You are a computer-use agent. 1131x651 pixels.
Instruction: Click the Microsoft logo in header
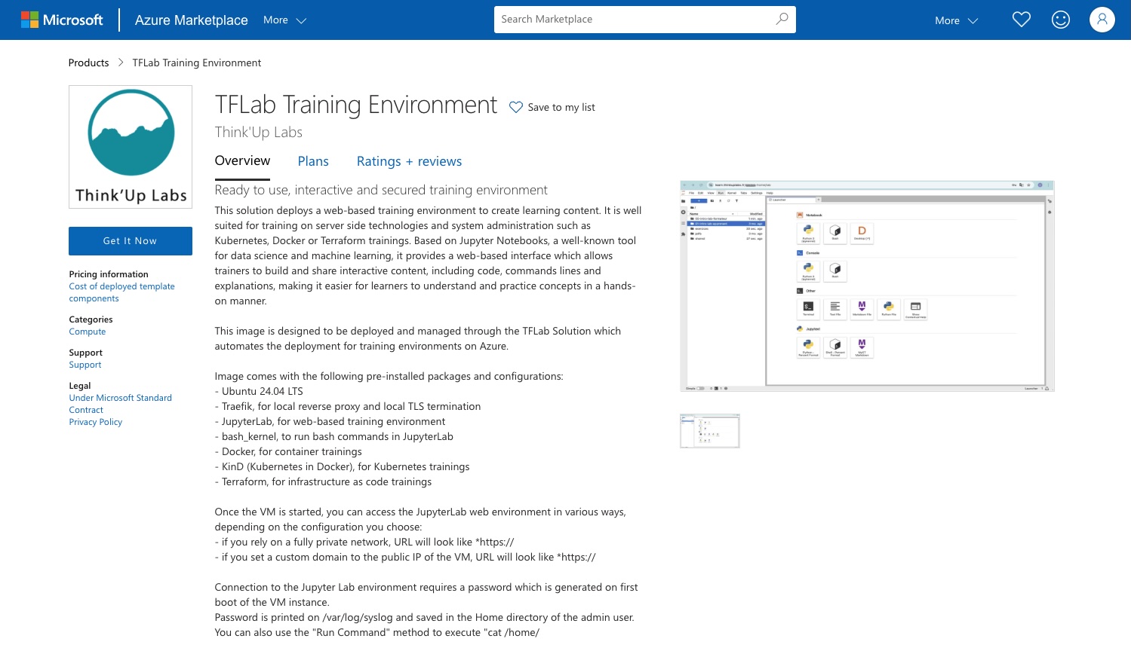62,20
